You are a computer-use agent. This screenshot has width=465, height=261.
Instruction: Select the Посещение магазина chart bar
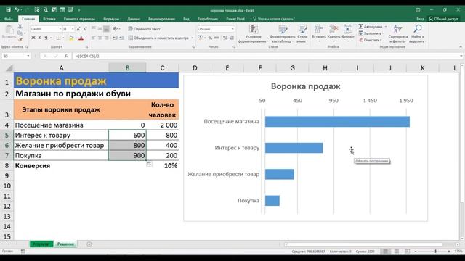[x=337, y=122]
